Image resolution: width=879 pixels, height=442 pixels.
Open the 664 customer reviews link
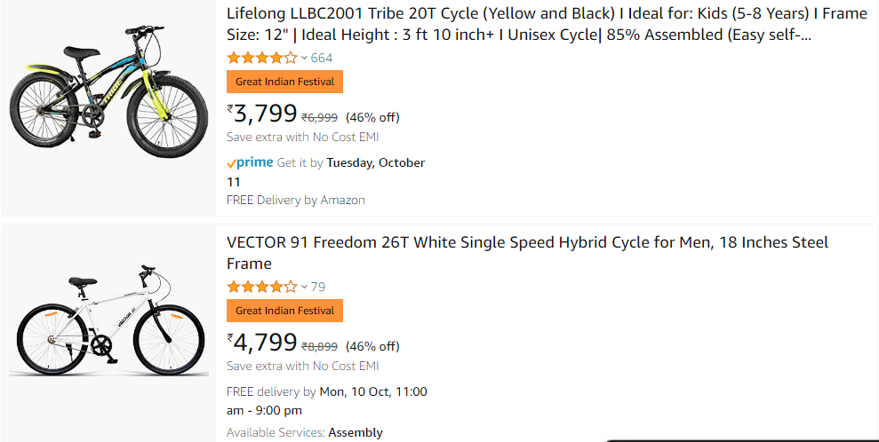[x=322, y=58]
